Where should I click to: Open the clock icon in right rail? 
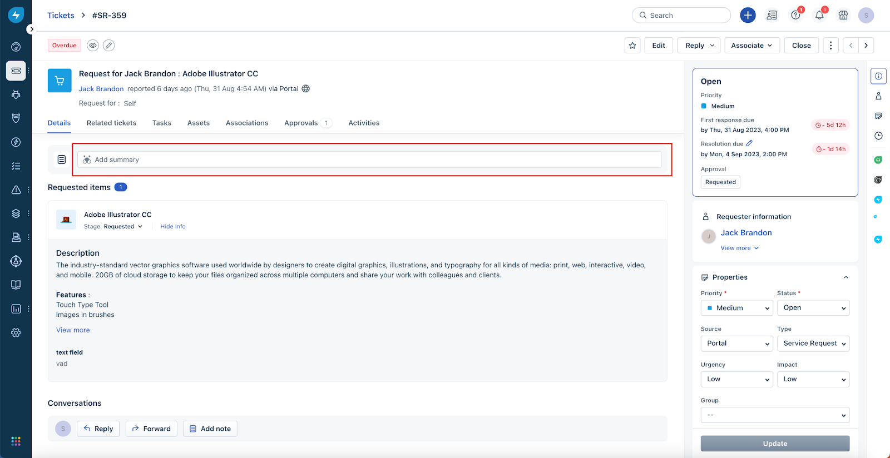click(x=878, y=136)
